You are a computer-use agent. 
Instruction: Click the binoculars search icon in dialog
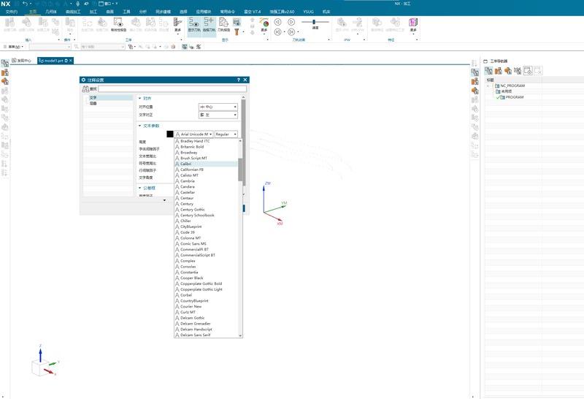[85, 88]
